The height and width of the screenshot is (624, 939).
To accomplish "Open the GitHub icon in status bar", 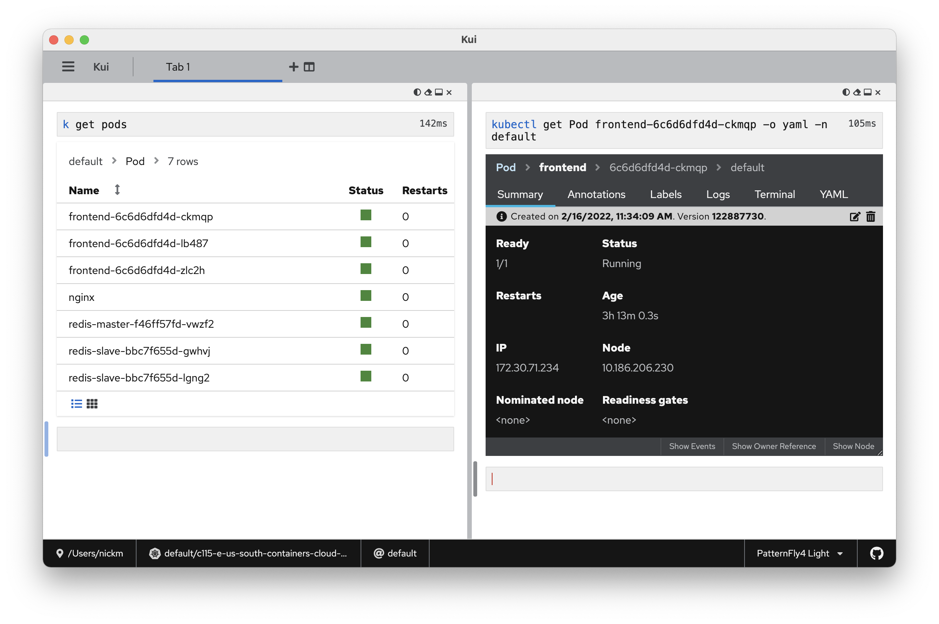I will [x=876, y=553].
